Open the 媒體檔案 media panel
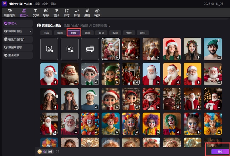The image size is (230, 156). click(9, 13)
